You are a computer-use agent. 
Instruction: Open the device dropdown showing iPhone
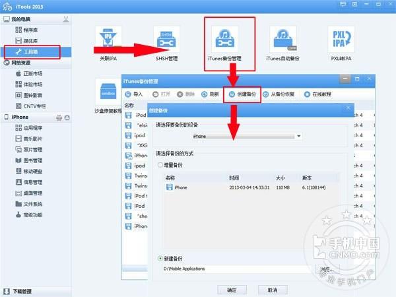pyautogui.click(x=247, y=136)
